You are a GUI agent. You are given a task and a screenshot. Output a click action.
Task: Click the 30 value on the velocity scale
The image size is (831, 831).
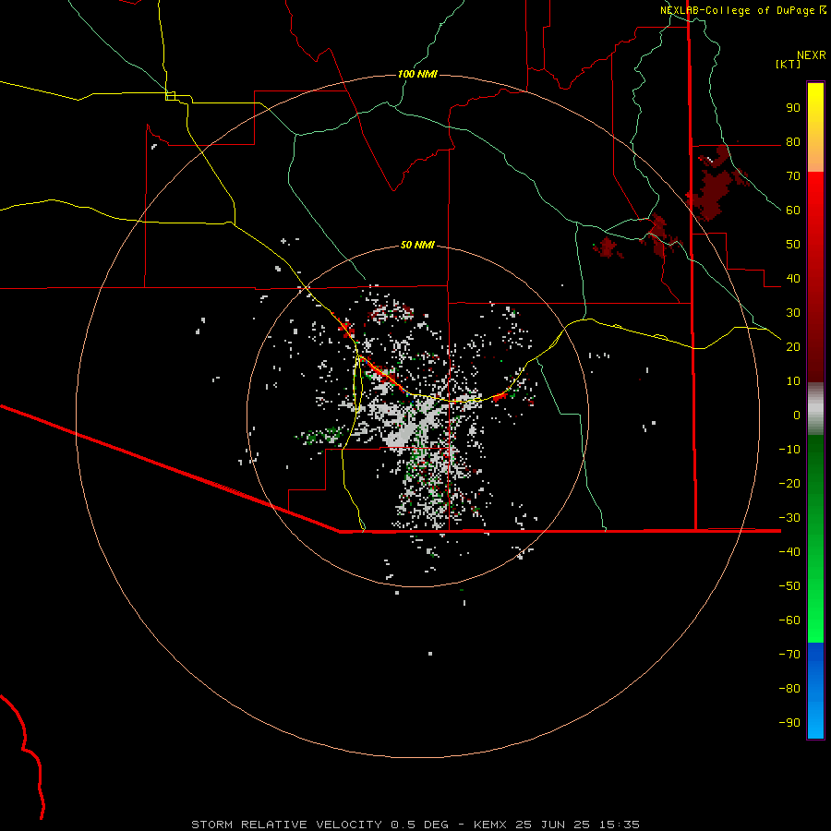(x=793, y=313)
